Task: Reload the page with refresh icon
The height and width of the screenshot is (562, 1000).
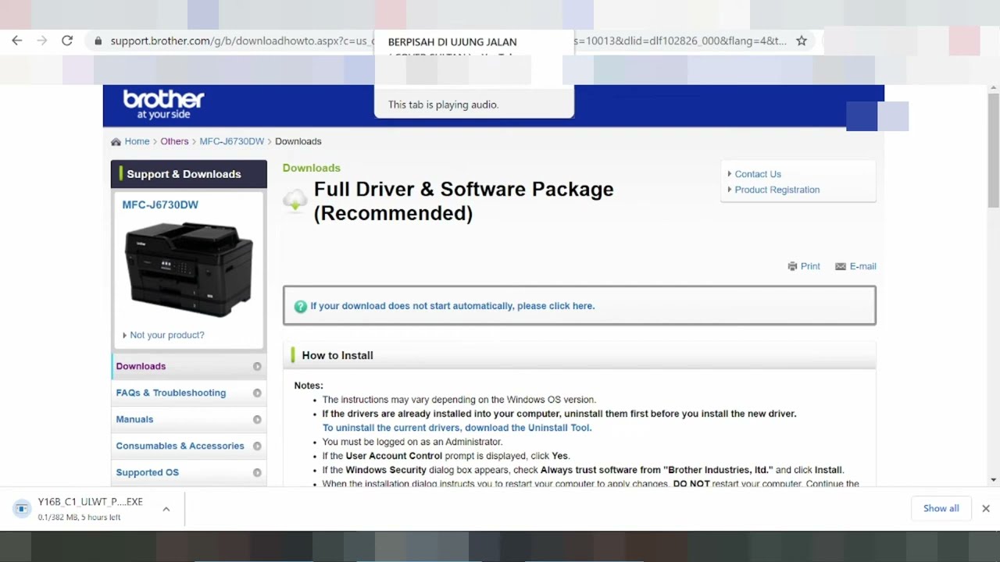Action: (67, 41)
